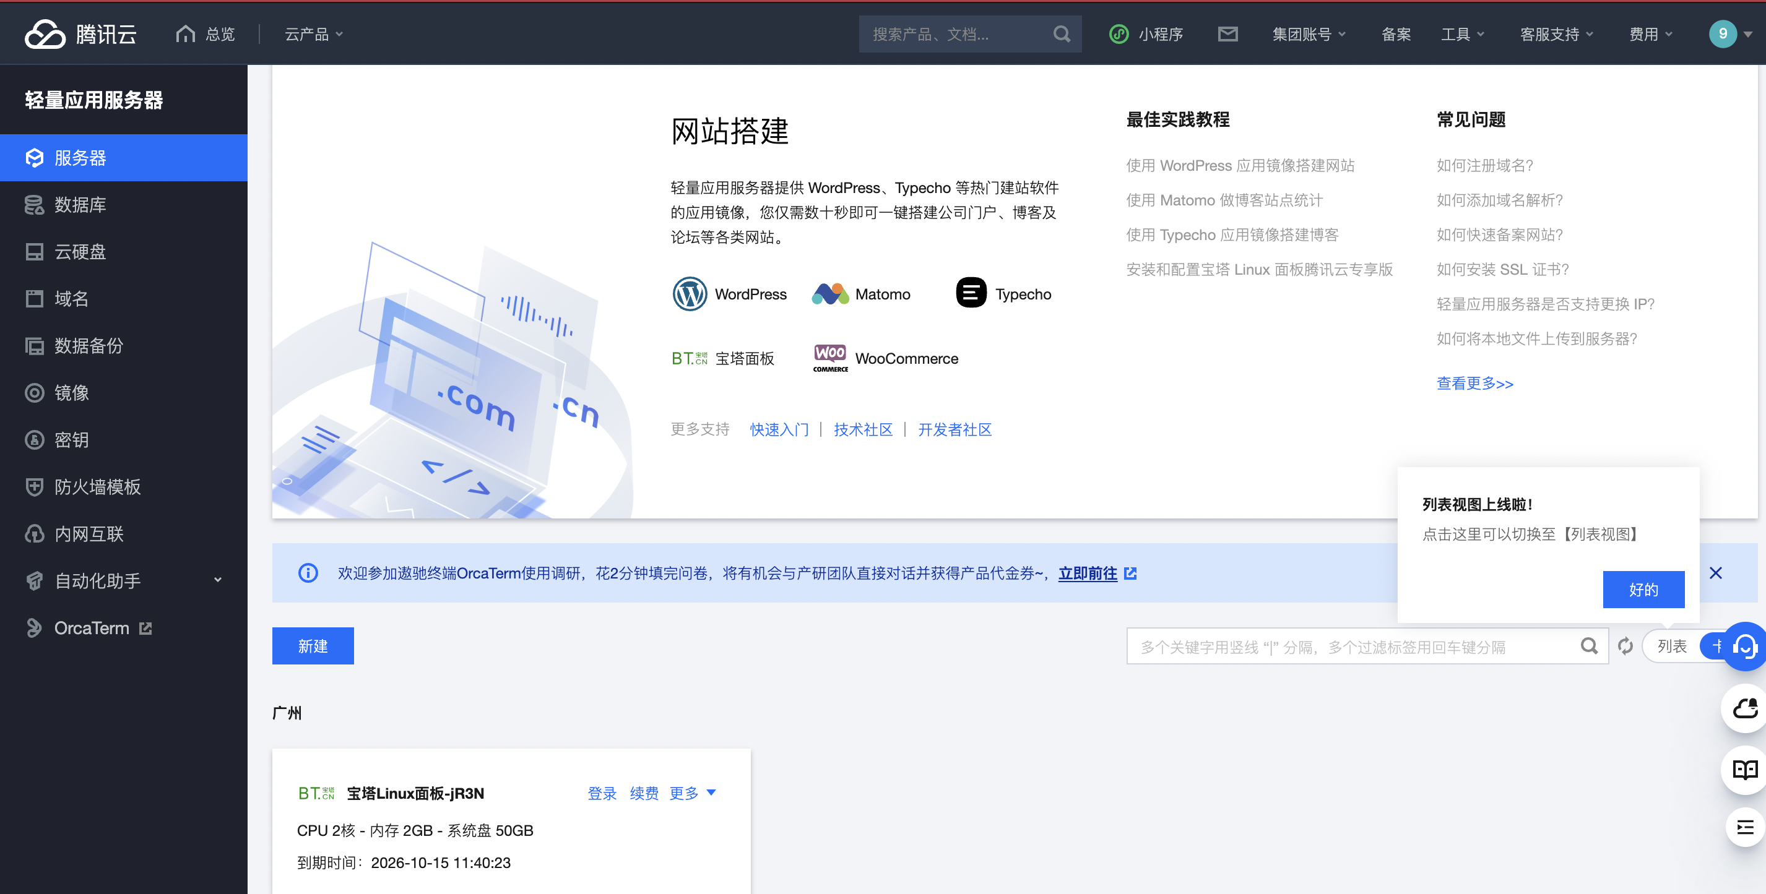Open 云硬盘 in sidebar
Screen dimensions: 1766x894
point(123,251)
